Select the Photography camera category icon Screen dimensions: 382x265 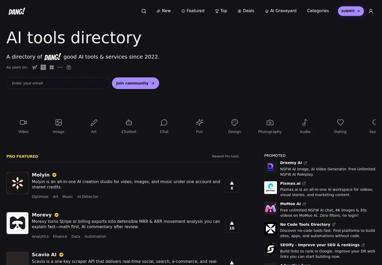coord(270,122)
